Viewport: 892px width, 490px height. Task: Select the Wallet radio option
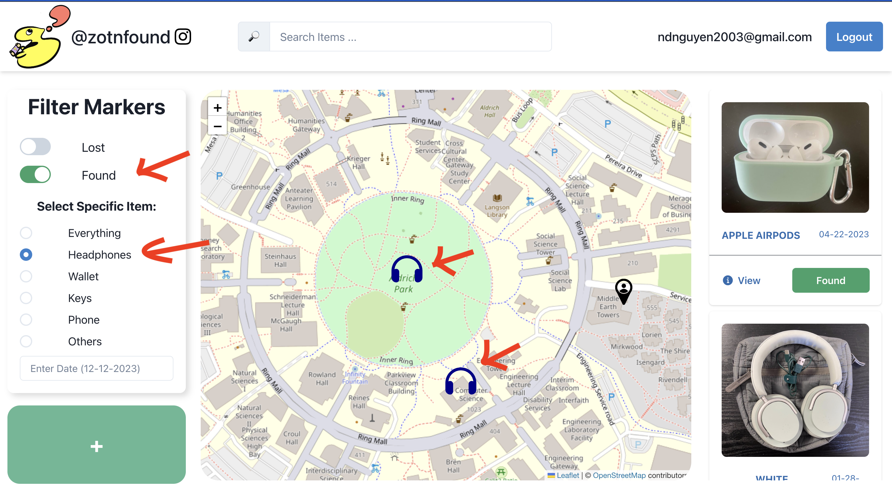coord(26,276)
